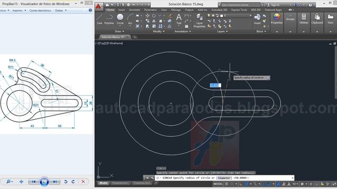
Task: Toggle ortho mode in status bar
Action: pos(241,184)
